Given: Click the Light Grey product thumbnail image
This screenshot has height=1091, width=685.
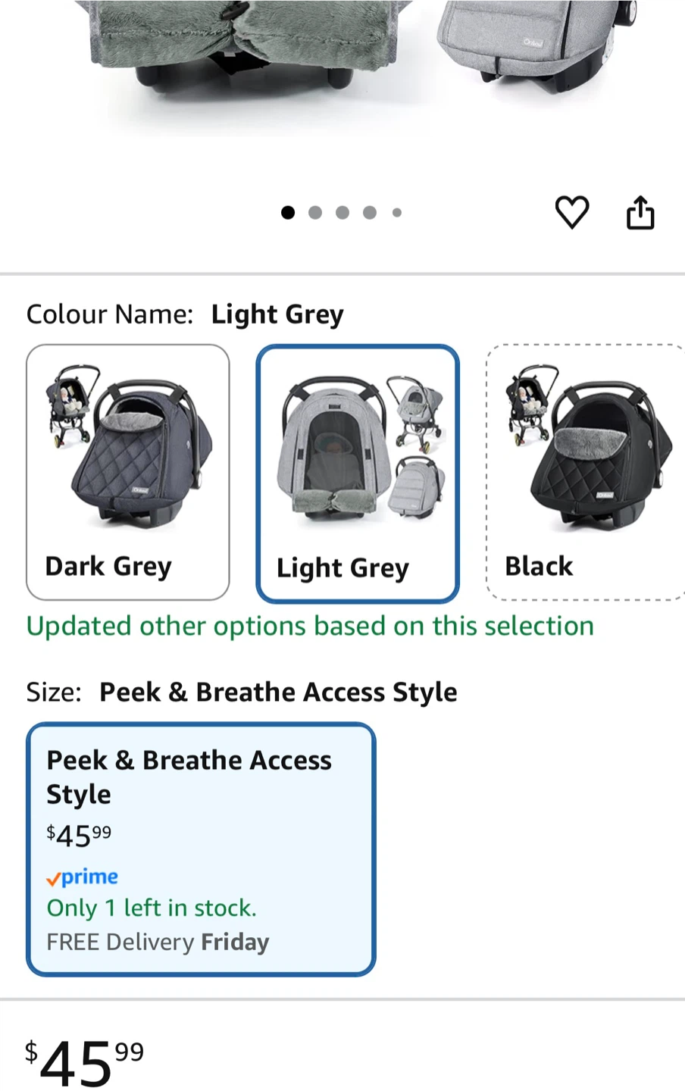Looking at the screenshot, I should click(357, 447).
